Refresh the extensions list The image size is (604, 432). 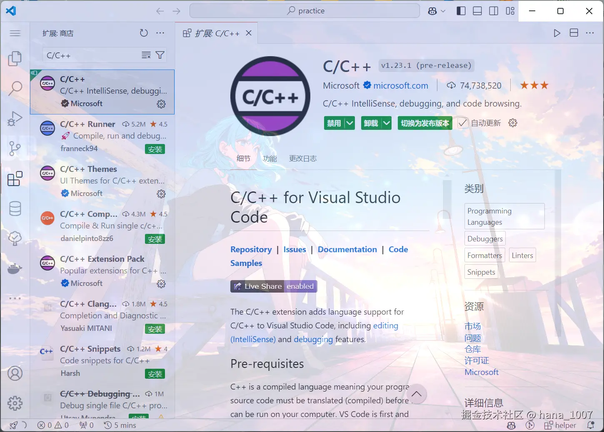point(144,33)
